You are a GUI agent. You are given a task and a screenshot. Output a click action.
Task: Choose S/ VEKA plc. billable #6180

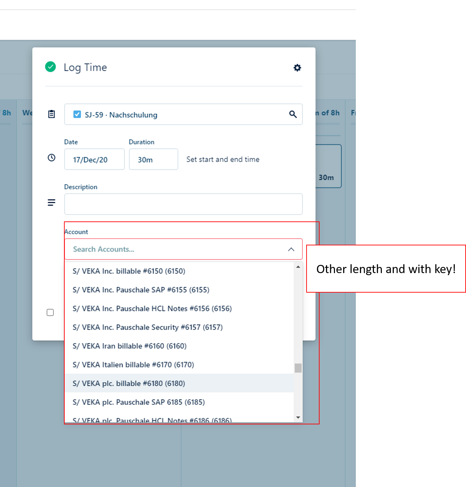click(x=129, y=383)
